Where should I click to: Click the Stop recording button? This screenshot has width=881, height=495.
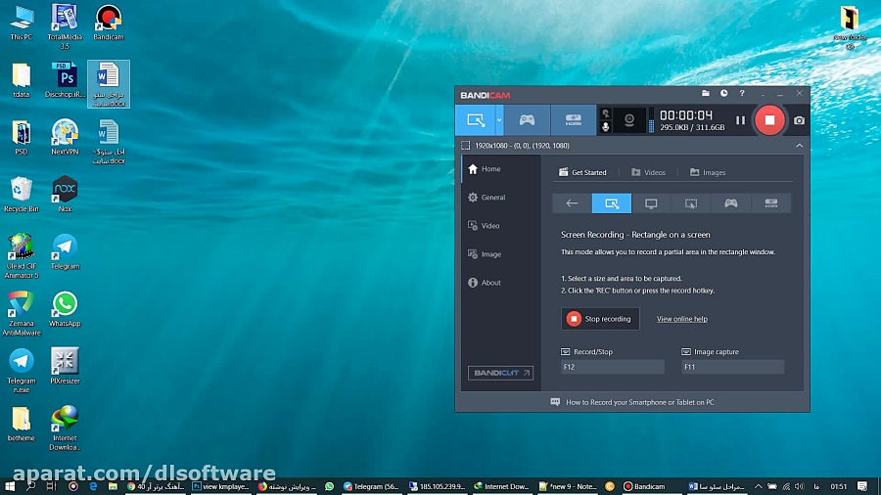coord(600,319)
